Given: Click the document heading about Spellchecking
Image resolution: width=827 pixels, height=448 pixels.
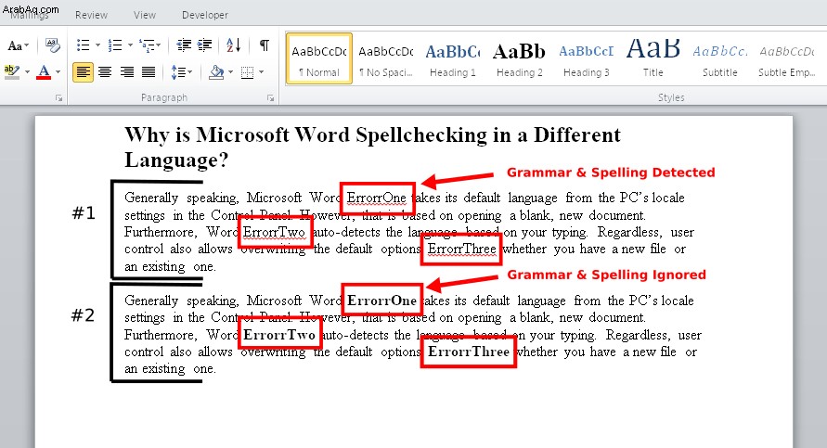Looking at the screenshot, I should pyautogui.click(x=372, y=147).
